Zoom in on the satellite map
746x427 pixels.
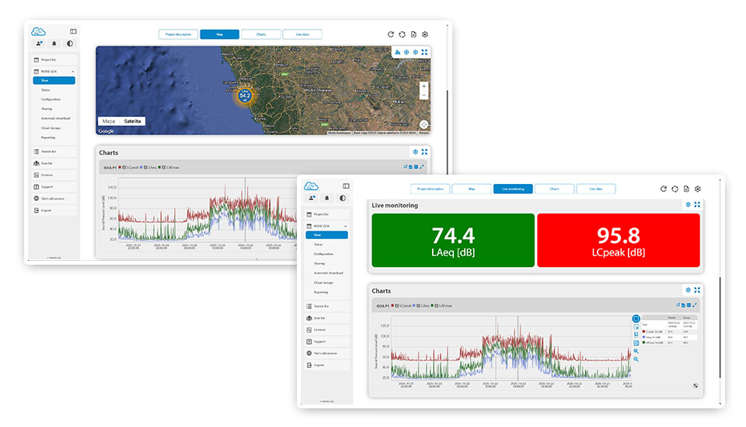tap(424, 87)
